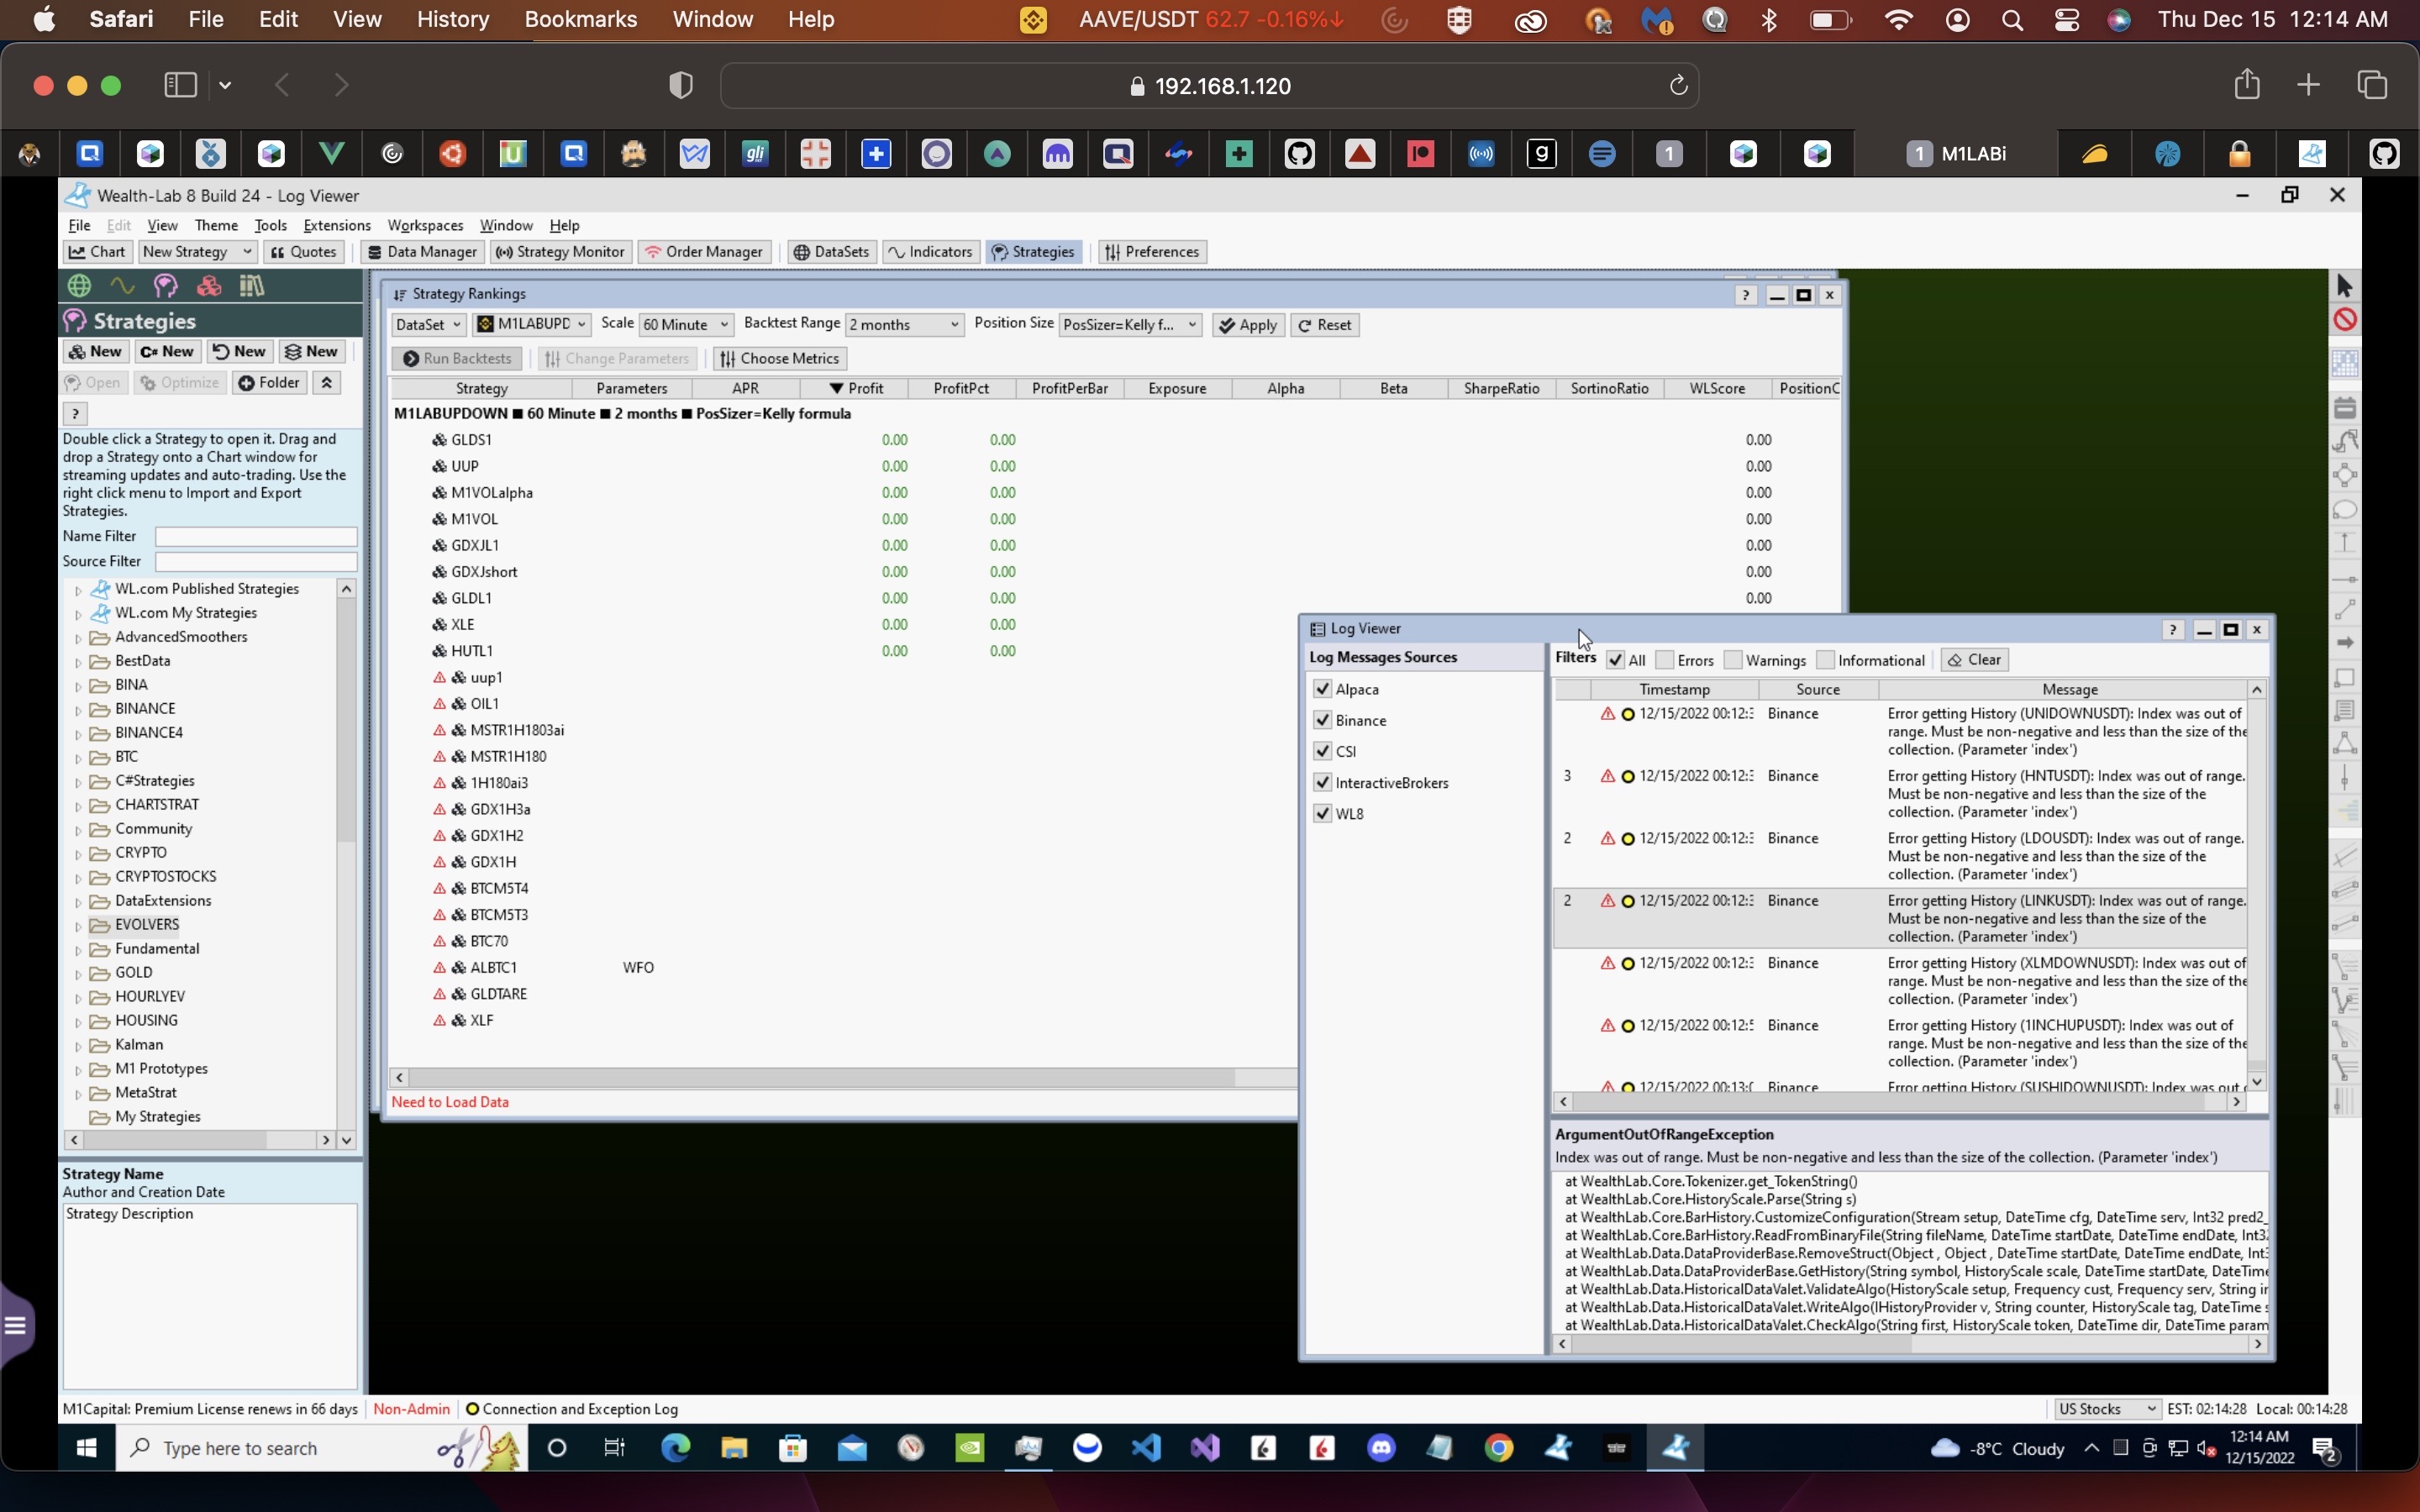Clear the log viewer messages

1974,660
